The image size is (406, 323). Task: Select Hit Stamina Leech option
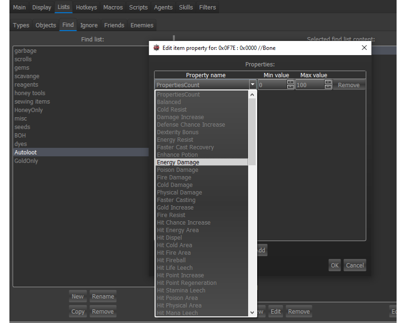coord(202,291)
